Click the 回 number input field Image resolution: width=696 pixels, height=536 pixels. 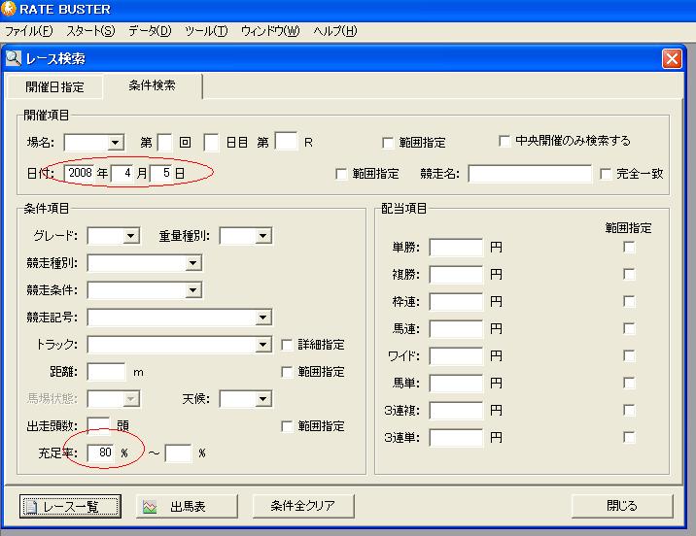tap(165, 143)
